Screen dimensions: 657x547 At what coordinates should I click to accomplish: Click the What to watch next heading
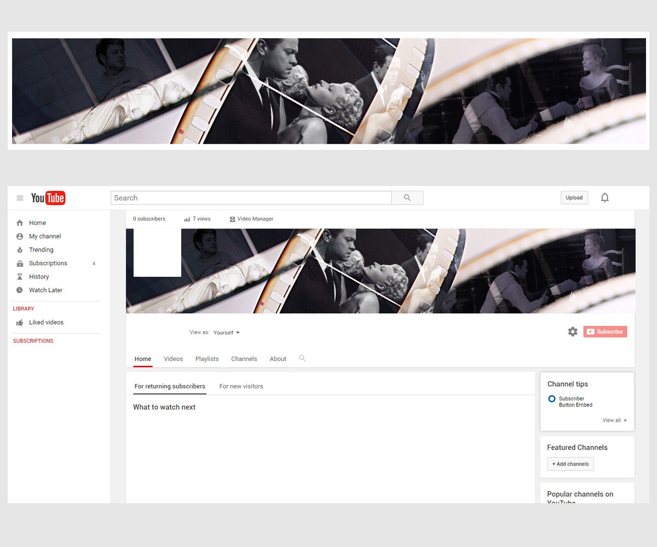[x=164, y=407]
